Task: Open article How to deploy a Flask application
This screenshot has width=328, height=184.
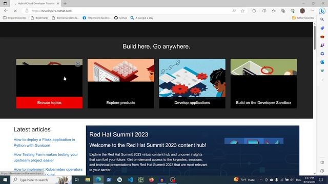Action: pyautogui.click(x=44, y=143)
